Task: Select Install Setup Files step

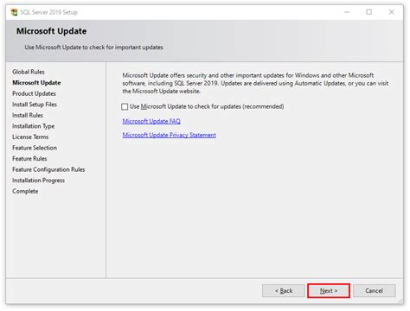Action: click(x=35, y=105)
